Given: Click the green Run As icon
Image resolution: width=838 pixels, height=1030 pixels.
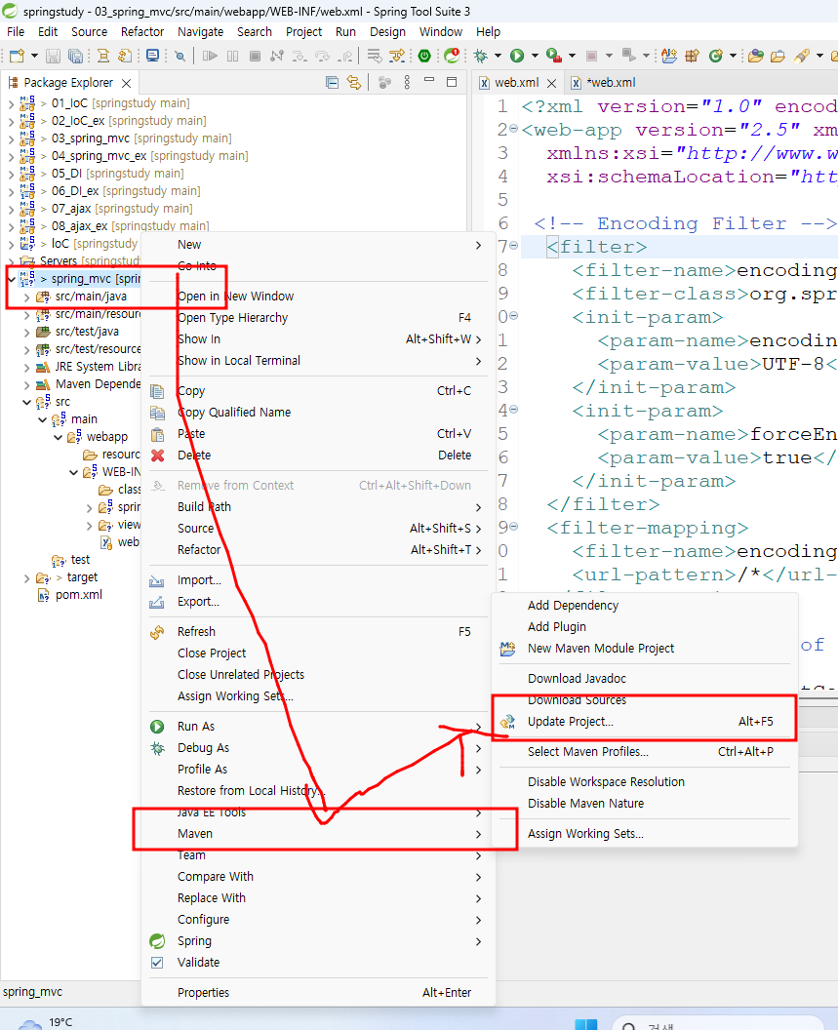Looking at the screenshot, I should pyautogui.click(x=157, y=727).
